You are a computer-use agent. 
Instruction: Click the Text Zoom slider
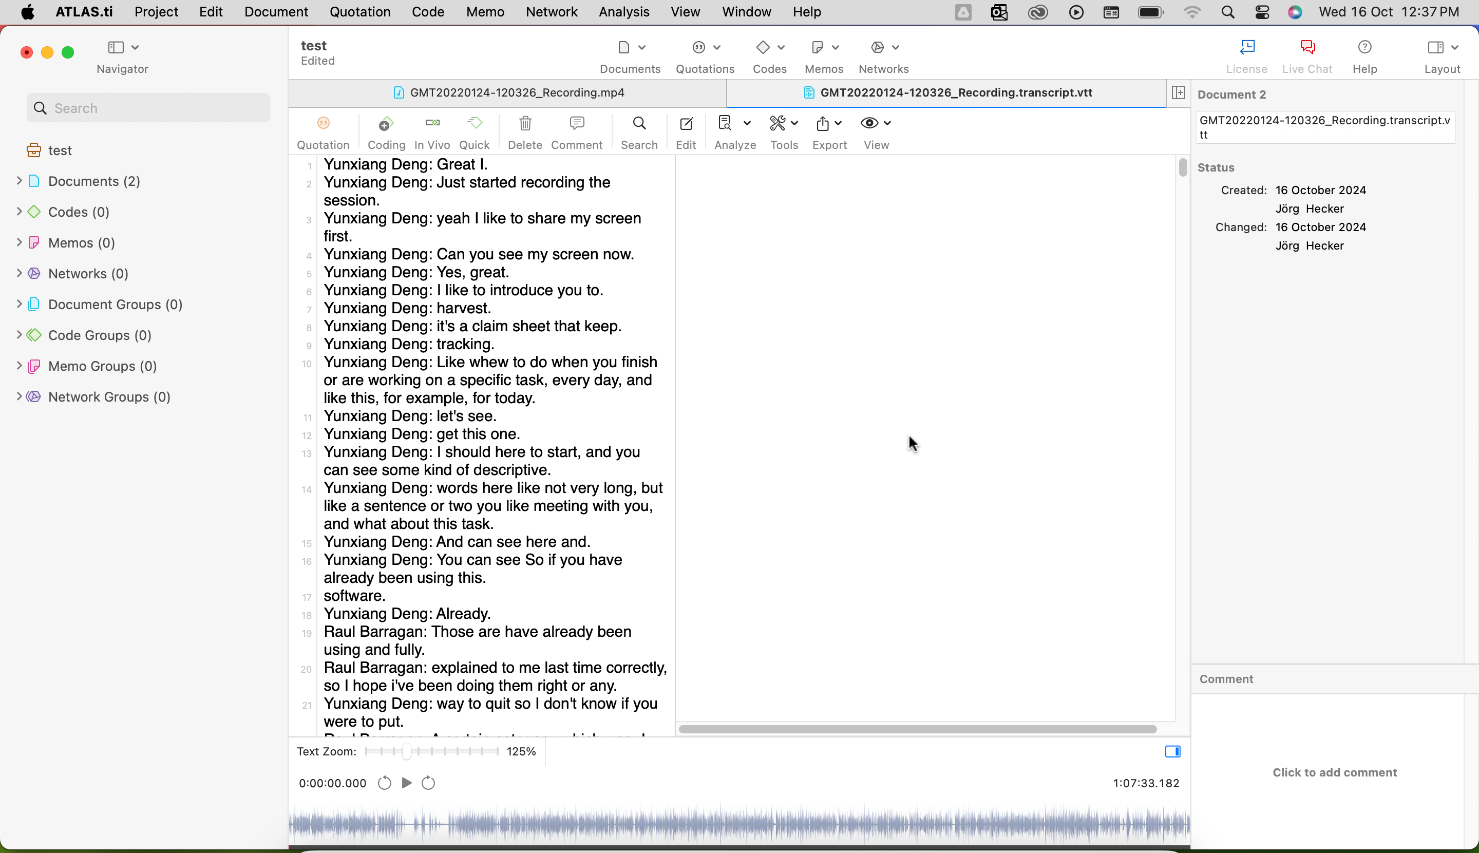pyautogui.click(x=431, y=752)
